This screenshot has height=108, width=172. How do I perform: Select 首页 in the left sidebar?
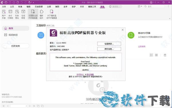15,28
